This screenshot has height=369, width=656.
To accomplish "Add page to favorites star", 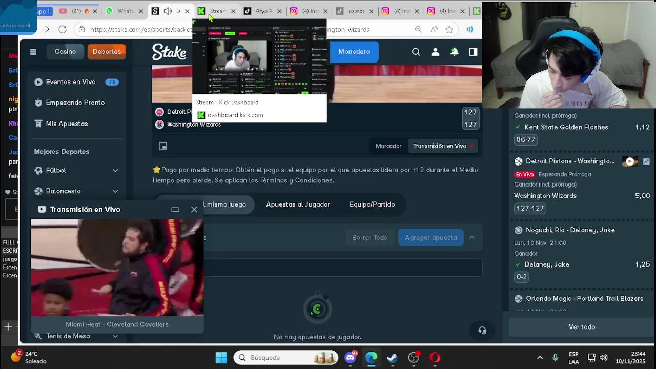I will tap(449, 29).
